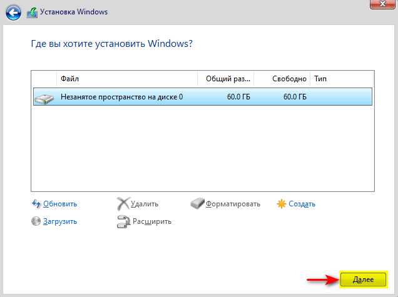Click the 'Где вы хотите установить Windows?' heading
This screenshot has width=398, height=297.
(x=111, y=44)
